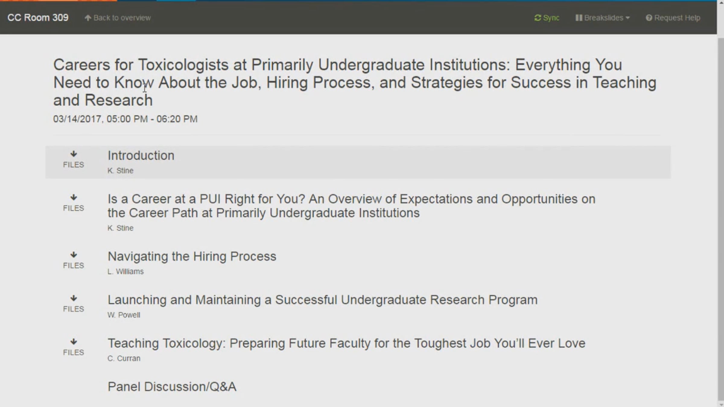Select the Panel Discussion/Q&A entry
This screenshot has height=407, width=724.
[x=172, y=386]
